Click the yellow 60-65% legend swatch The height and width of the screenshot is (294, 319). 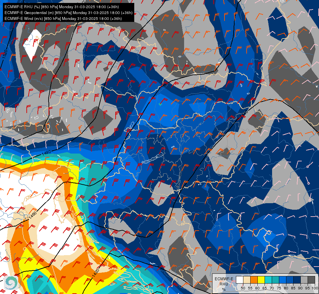tap(261, 280)
